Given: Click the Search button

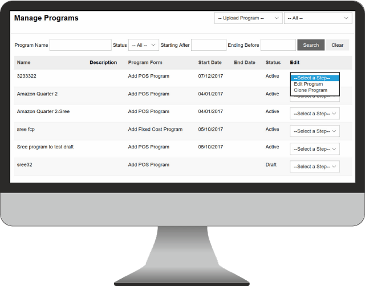Looking at the screenshot, I should [311, 45].
